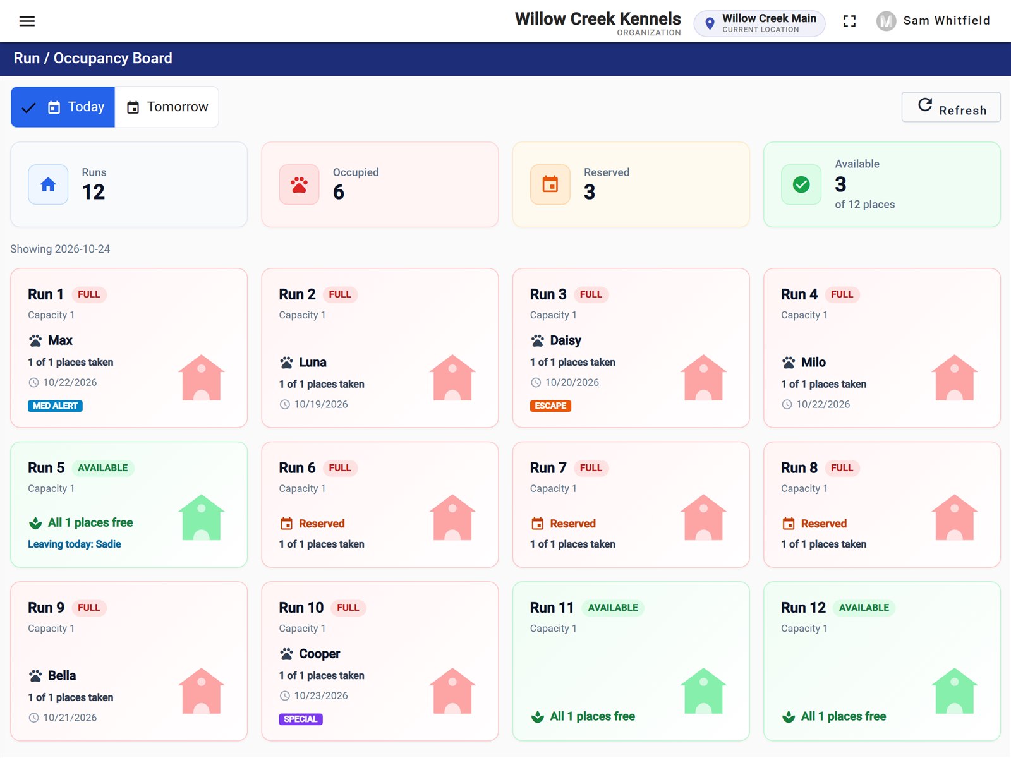The image size is (1011, 758).
Task: Click the green kennel icon on Run 12
Action: point(955,691)
